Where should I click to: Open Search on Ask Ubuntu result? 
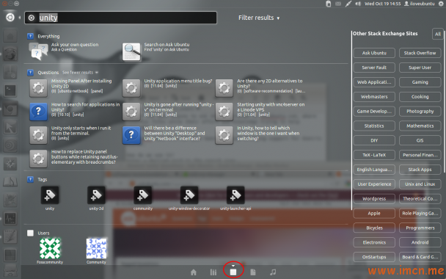pos(156,51)
